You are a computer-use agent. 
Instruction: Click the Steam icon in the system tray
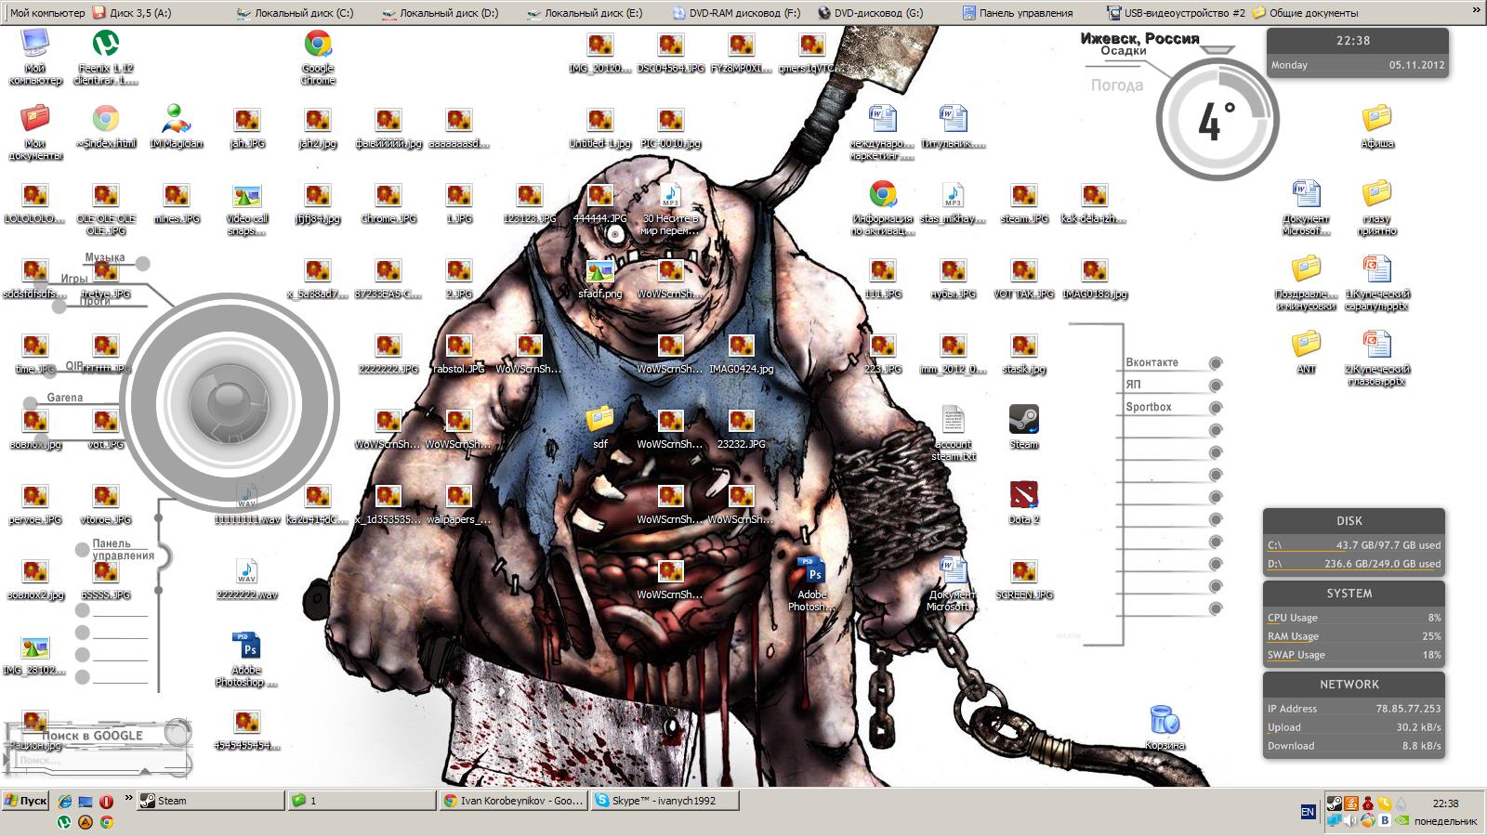(1335, 803)
